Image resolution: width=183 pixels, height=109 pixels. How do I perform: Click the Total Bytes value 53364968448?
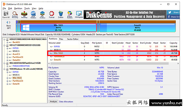click(157, 72)
